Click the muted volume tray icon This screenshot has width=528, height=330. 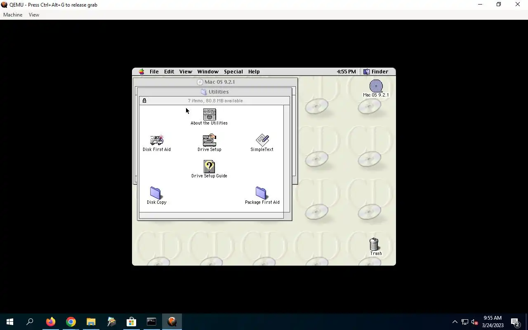(x=474, y=322)
